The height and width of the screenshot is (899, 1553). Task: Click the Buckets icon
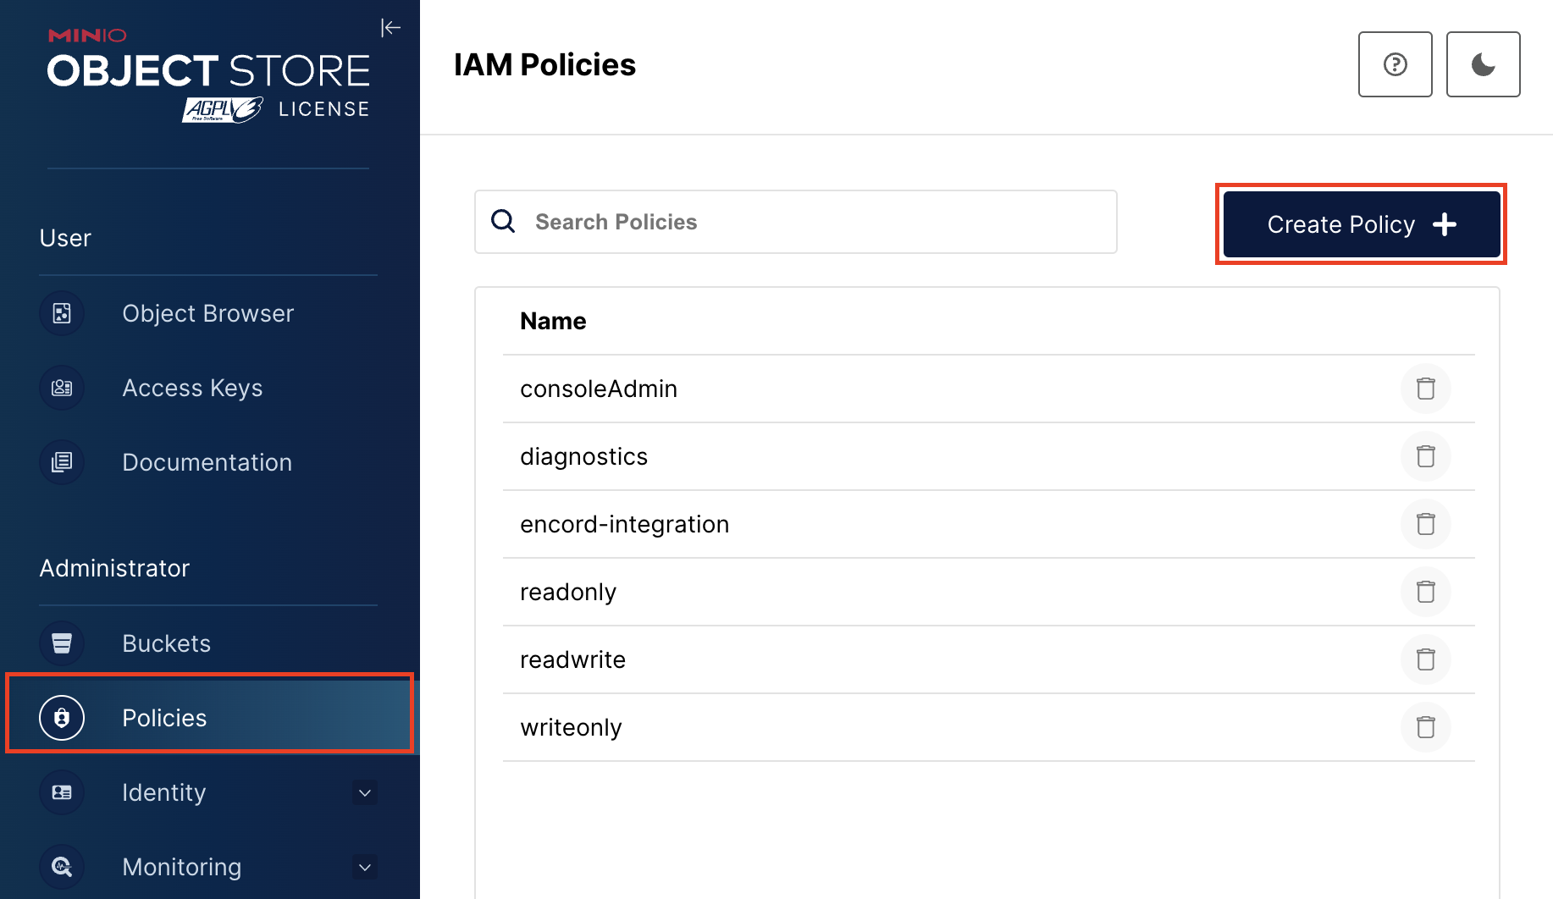point(62,643)
